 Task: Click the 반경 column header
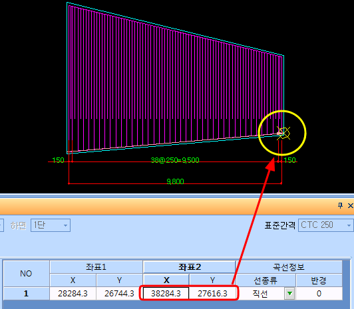click(x=319, y=280)
